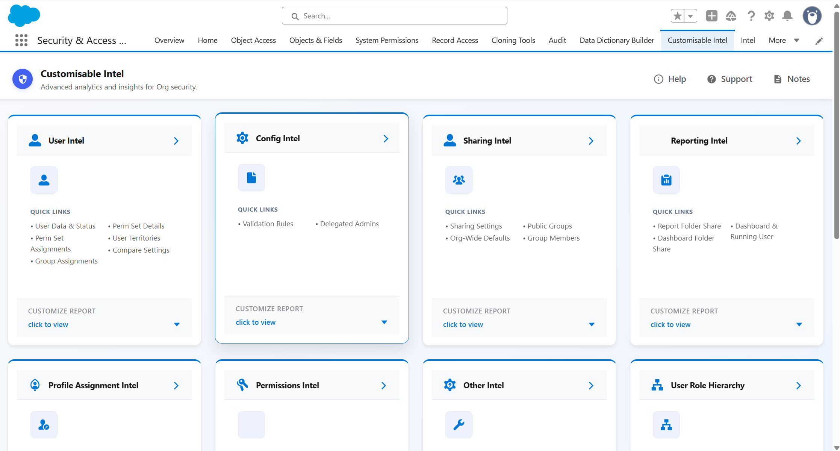The image size is (840, 451).
Task: Open the Data Dictionary Builder tab
Action: tap(617, 40)
